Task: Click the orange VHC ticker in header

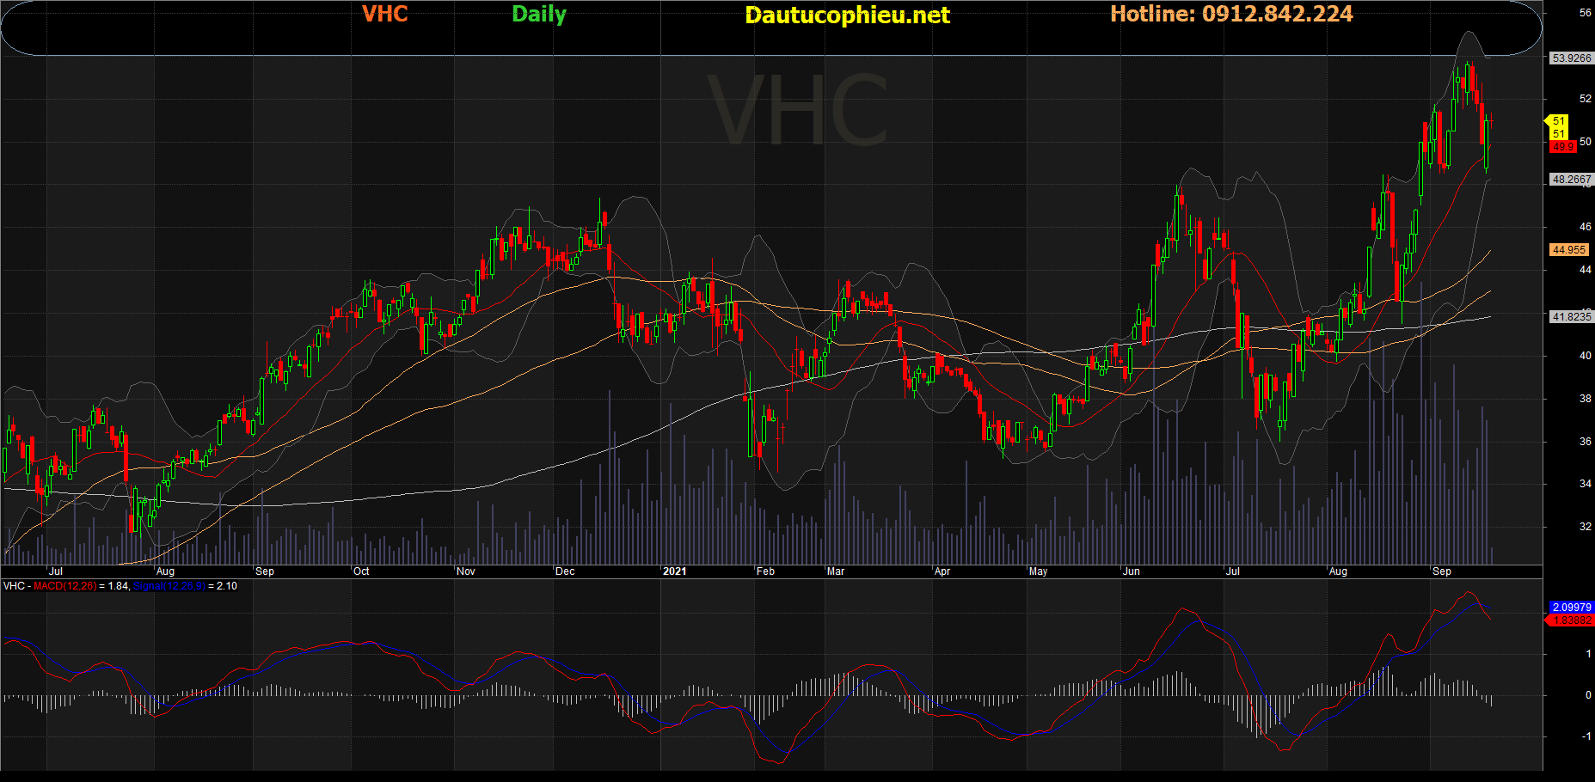Action: [x=384, y=14]
